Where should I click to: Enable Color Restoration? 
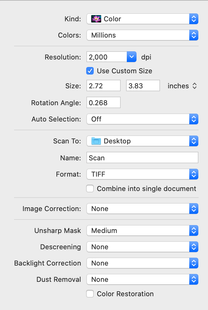point(90,294)
